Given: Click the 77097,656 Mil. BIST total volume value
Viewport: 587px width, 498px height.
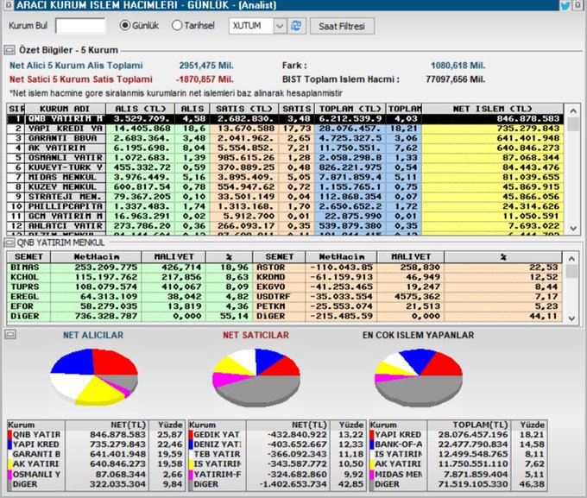Looking at the screenshot, I should (455, 79).
